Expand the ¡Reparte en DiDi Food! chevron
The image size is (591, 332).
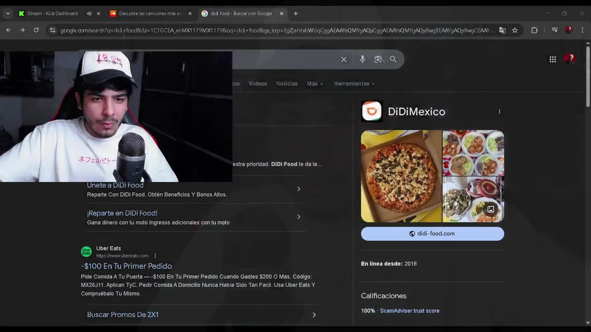pos(299,217)
